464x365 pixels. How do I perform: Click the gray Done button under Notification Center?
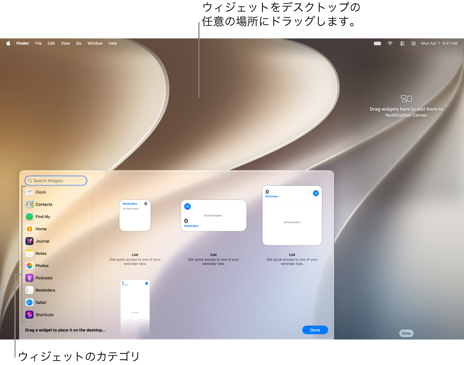[x=406, y=333]
